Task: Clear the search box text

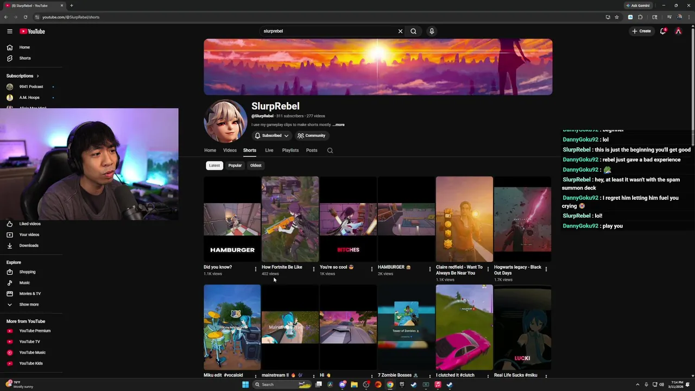Action: 400,31
